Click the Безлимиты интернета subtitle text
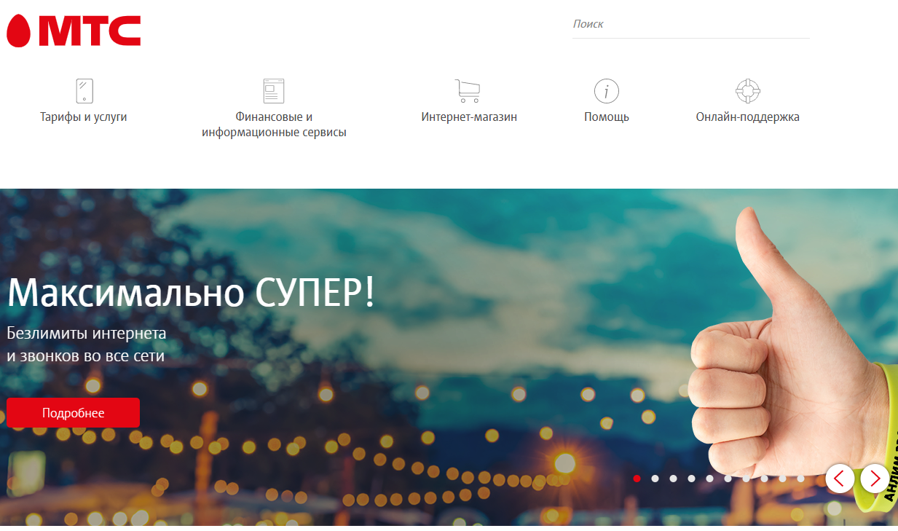The width and height of the screenshot is (898, 531). point(87,334)
